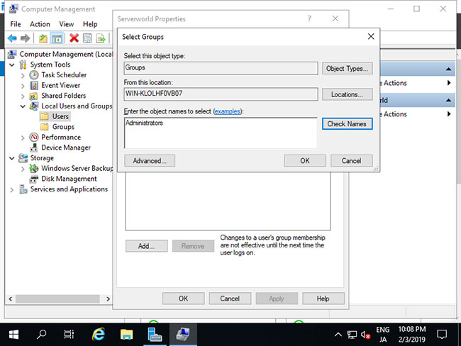The height and width of the screenshot is (346, 461).
Task: Collapse the Storage tree node
Action: pyautogui.click(x=12, y=158)
